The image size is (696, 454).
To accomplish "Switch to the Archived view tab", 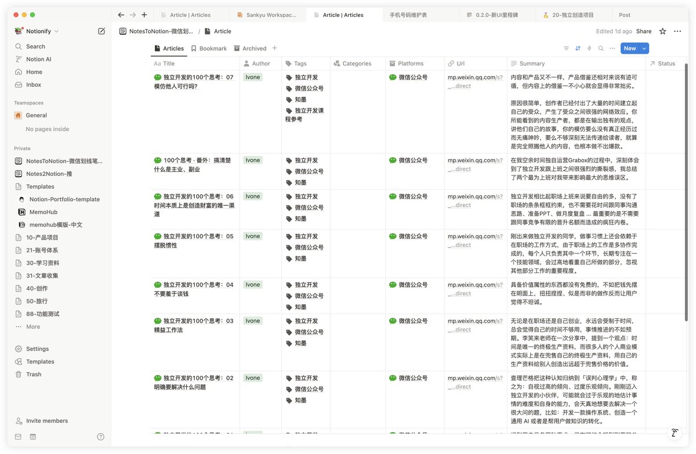I will click(x=250, y=49).
